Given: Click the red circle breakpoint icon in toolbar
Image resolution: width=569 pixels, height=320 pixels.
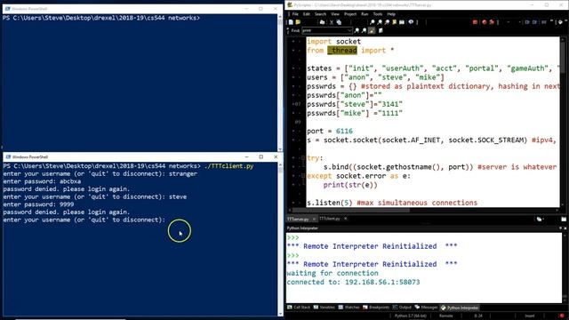Looking at the screenshot, I should 485,22.
